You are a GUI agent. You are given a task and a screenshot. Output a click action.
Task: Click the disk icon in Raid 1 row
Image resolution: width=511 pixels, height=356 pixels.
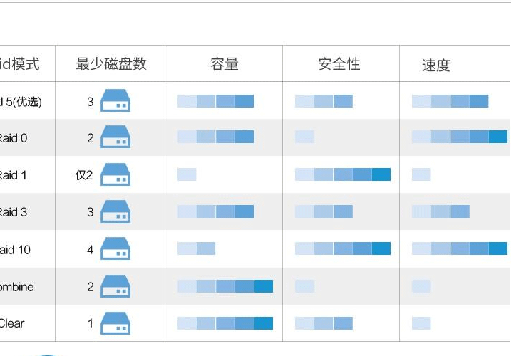coord(115,174)
